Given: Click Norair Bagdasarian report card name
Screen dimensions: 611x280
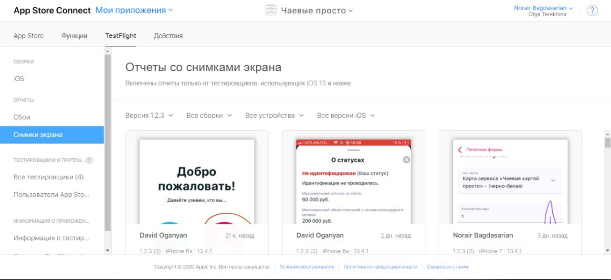Looking at the screenshot, I should (483, 235).
